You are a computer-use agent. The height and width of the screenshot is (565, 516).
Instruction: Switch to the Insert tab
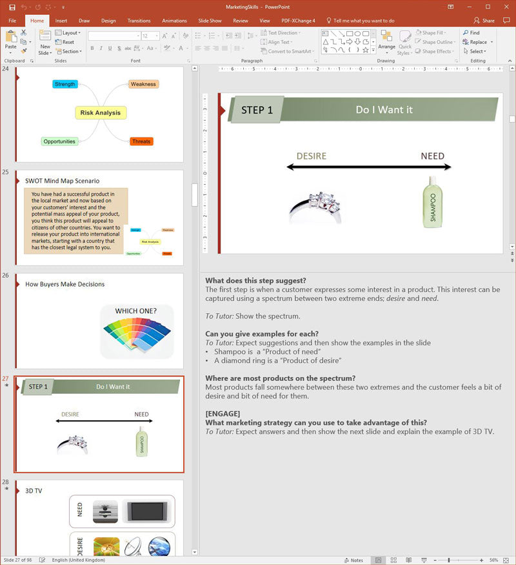[x=61, y=21]
